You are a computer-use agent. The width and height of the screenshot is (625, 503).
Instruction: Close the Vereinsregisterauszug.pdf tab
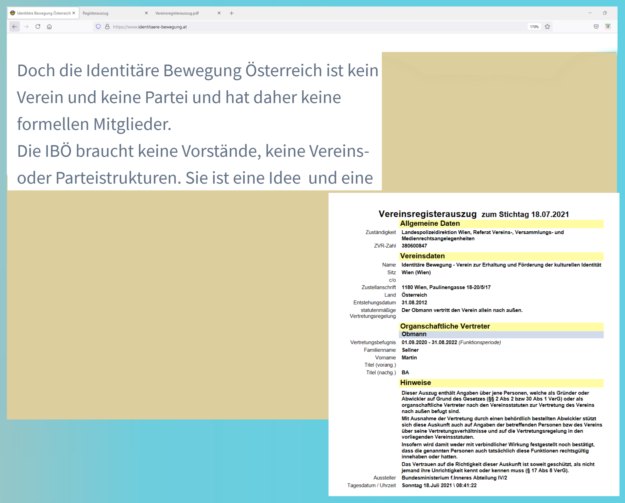pos(219,13)
